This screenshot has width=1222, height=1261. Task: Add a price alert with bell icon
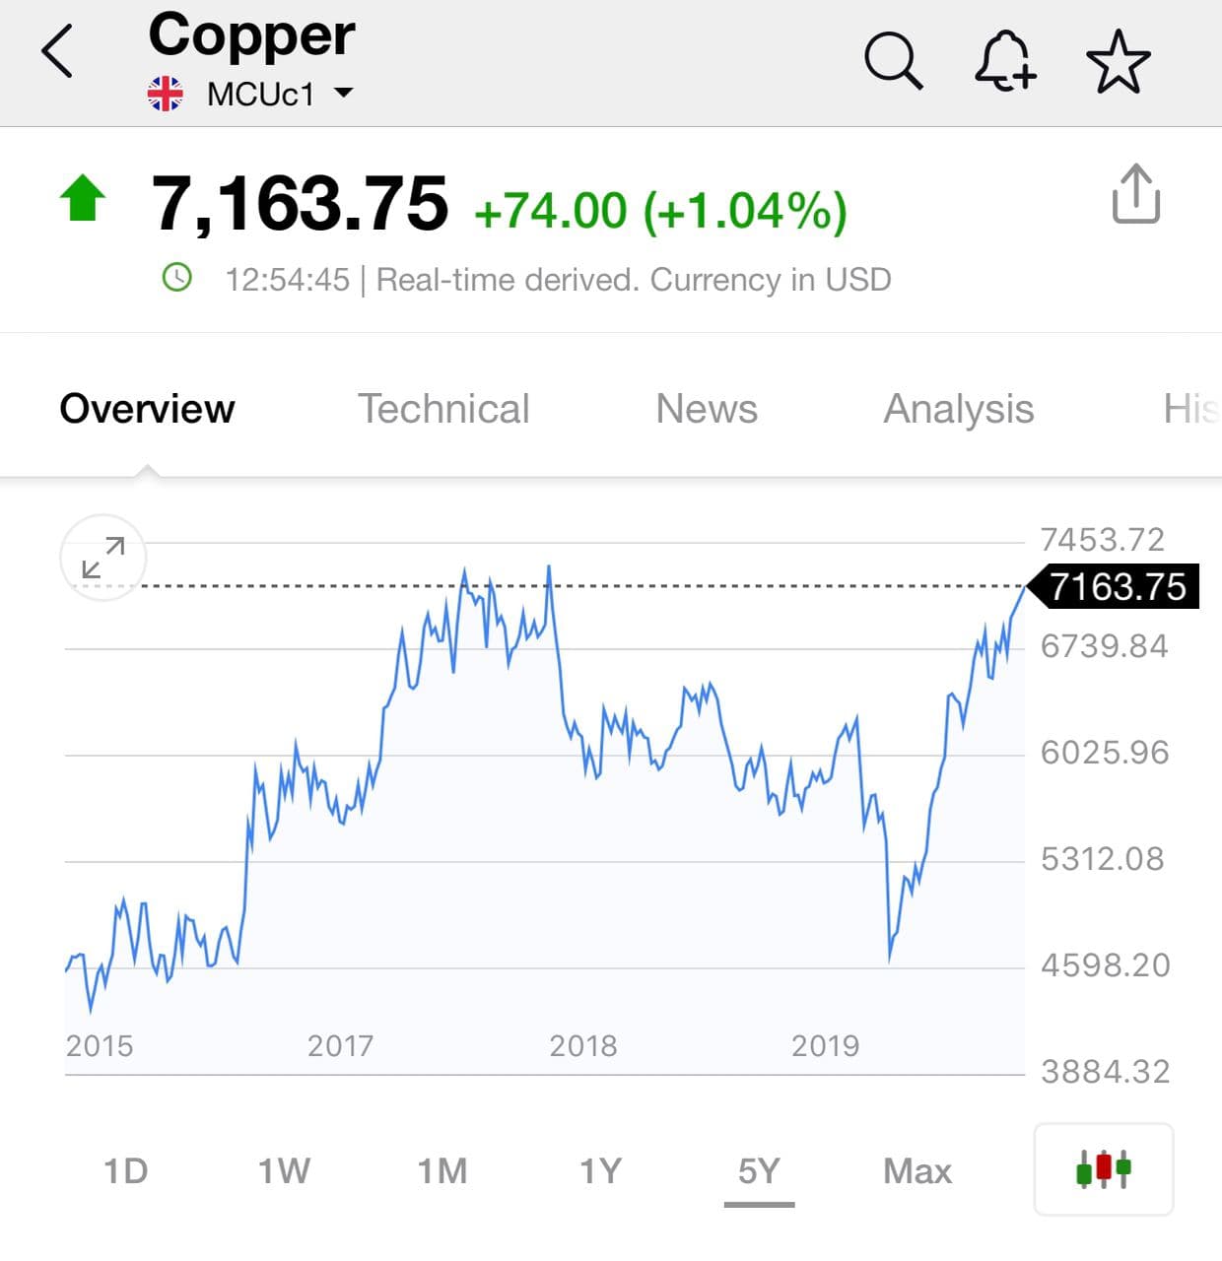point(1004,61)
